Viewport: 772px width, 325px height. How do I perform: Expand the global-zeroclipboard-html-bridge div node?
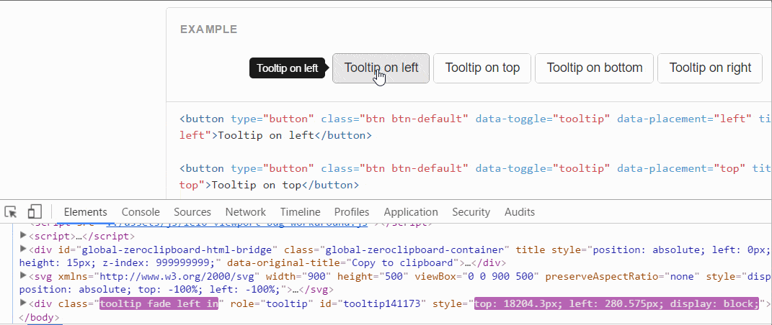[23, 250]
